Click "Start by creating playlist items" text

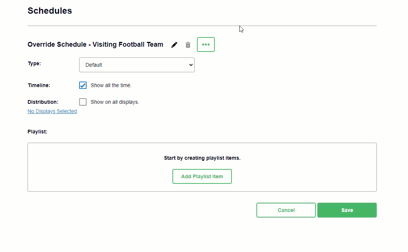202,158
